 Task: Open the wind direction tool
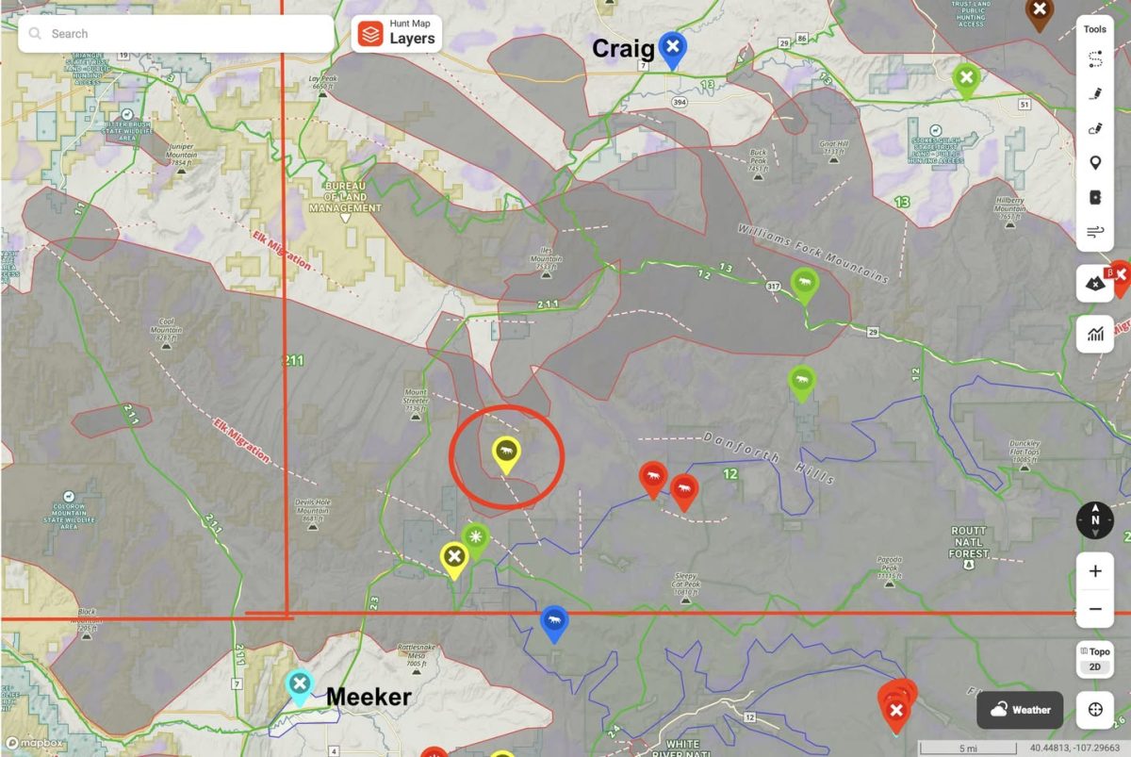[x=1094, y=231]
